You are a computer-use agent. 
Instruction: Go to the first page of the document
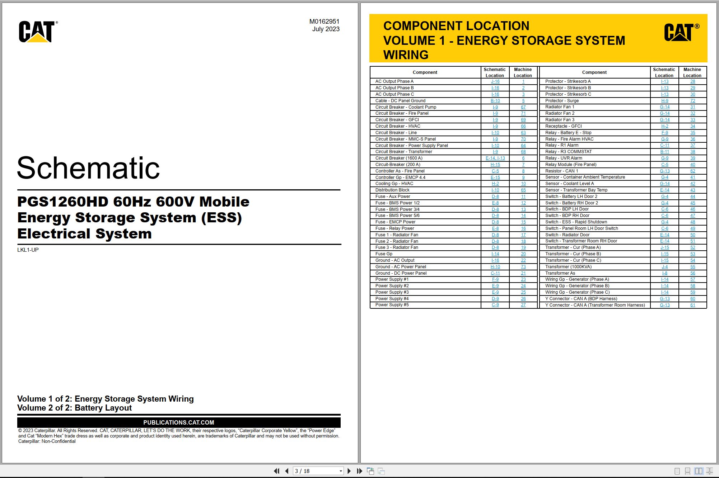coord(276,471)
